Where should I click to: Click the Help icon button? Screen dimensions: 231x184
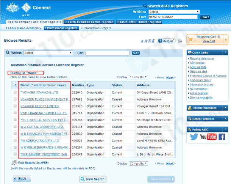click(166, 41)
